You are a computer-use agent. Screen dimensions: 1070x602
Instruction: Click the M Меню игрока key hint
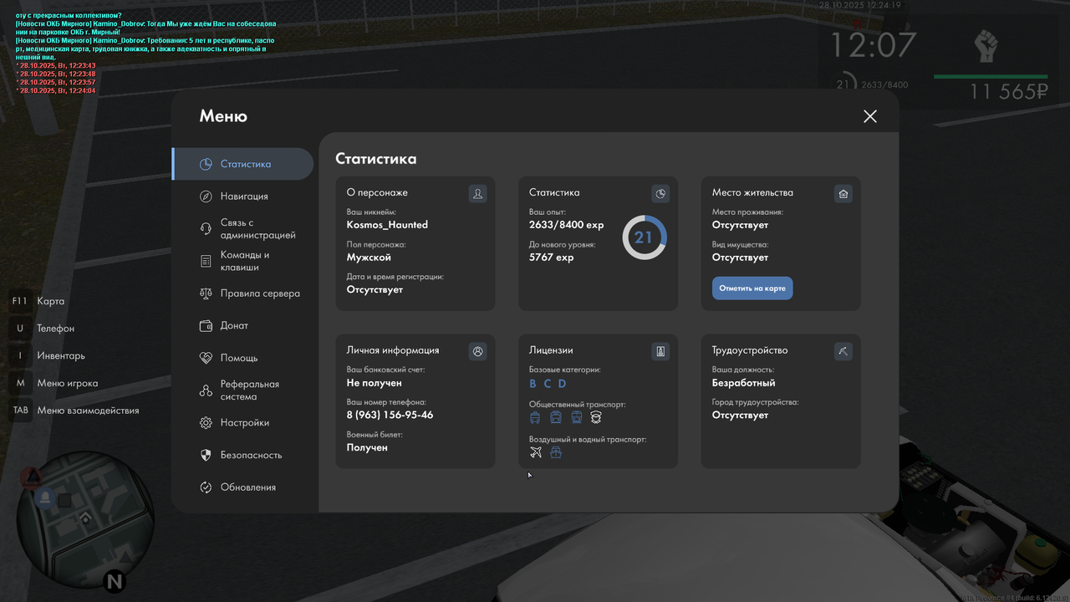coord(54,383)
